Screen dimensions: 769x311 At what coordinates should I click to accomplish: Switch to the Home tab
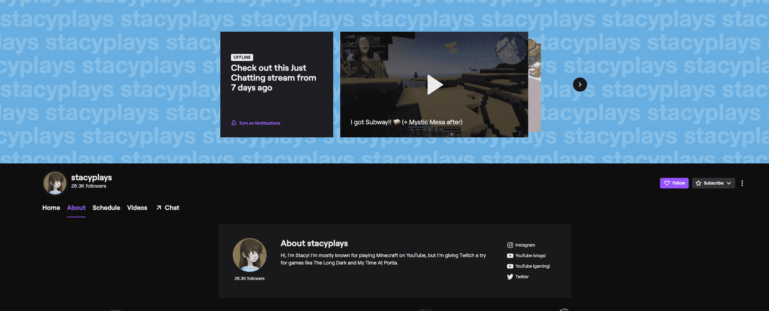[51, 208]
